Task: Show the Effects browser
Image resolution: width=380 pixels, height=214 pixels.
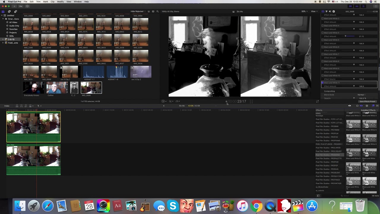Action: click(373, 106)
